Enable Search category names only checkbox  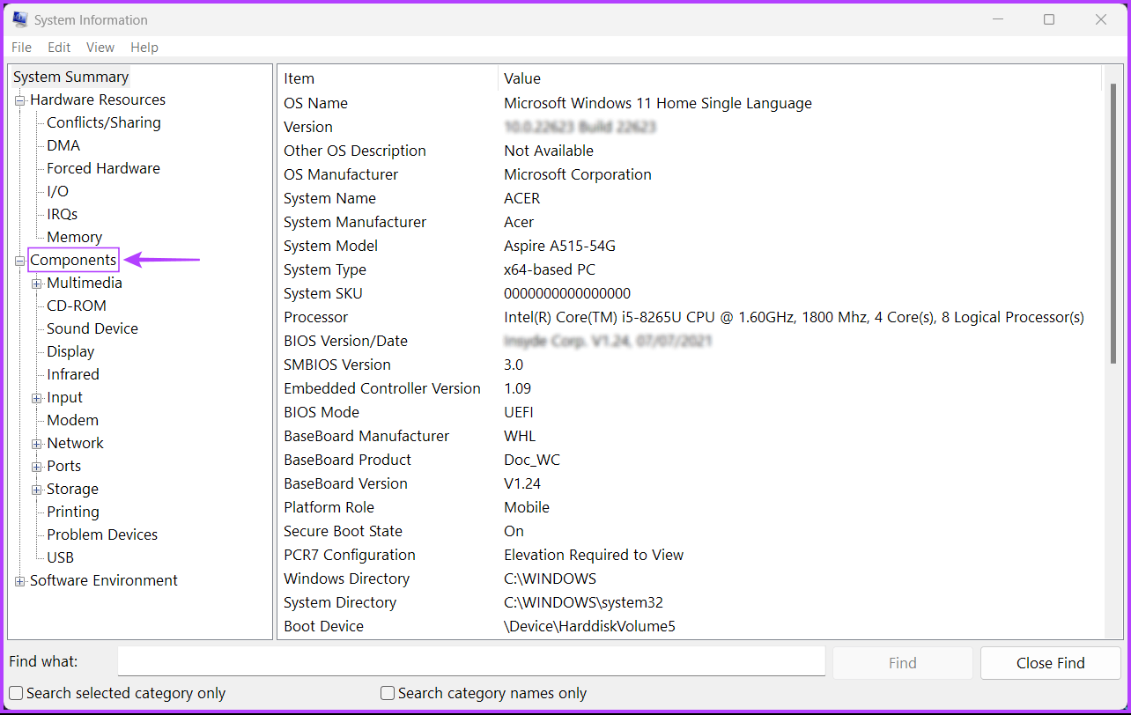(388, 694)
